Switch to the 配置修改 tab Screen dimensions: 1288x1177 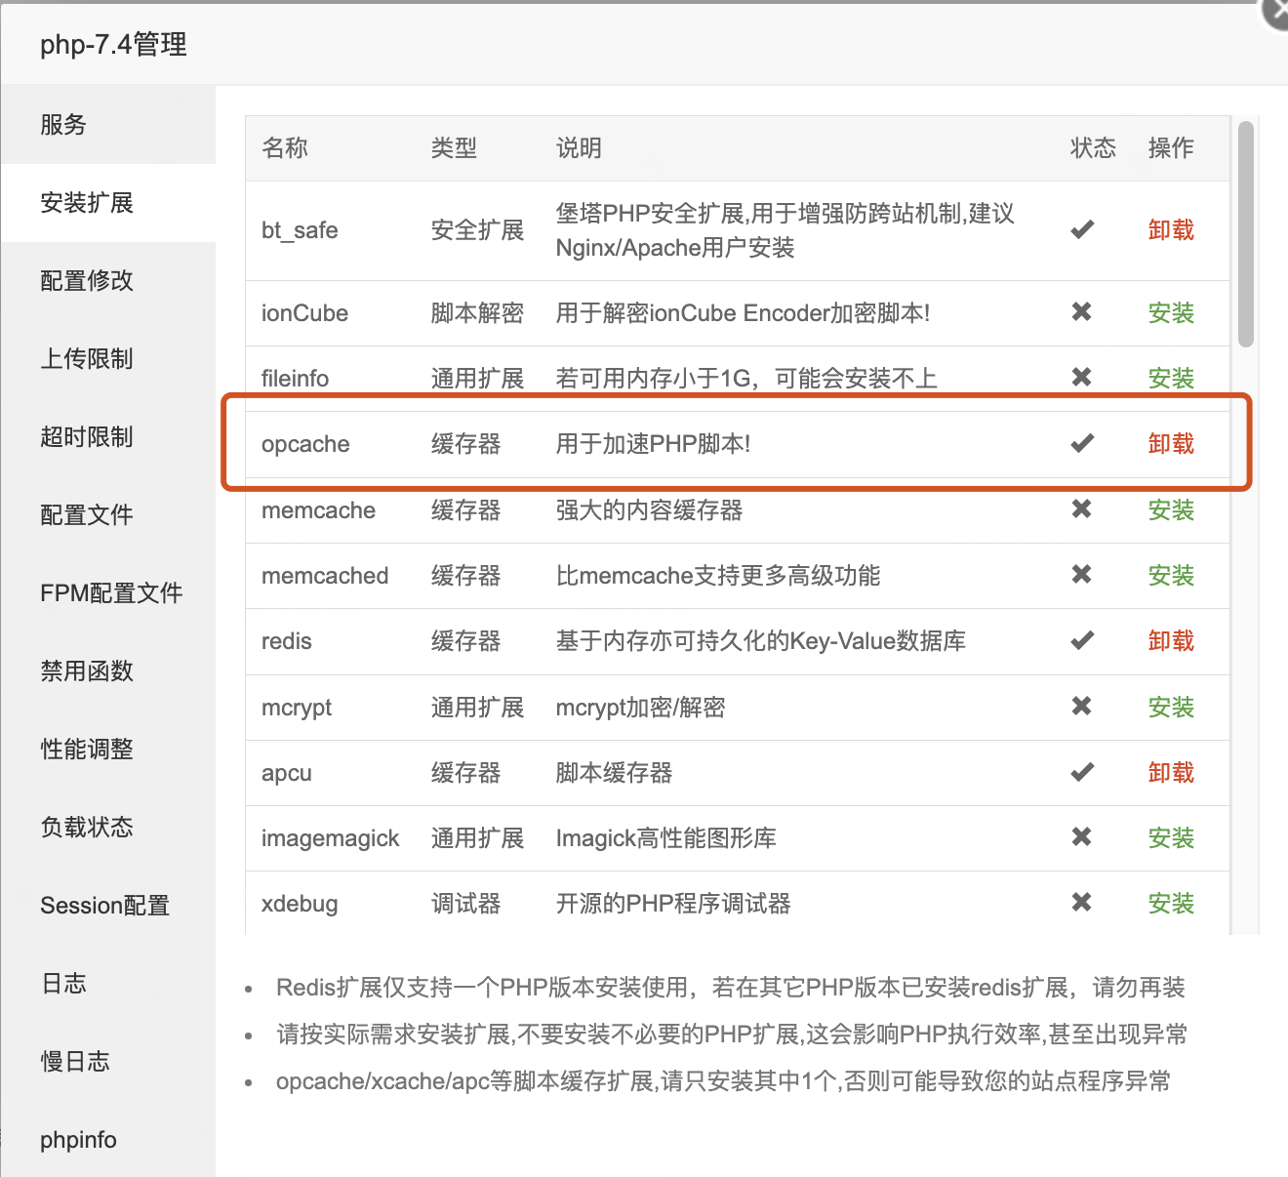(x=87, y=281)
